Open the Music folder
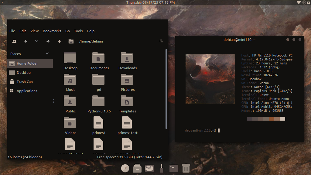This screenshot has width=311, height=175. coord(70,83)
